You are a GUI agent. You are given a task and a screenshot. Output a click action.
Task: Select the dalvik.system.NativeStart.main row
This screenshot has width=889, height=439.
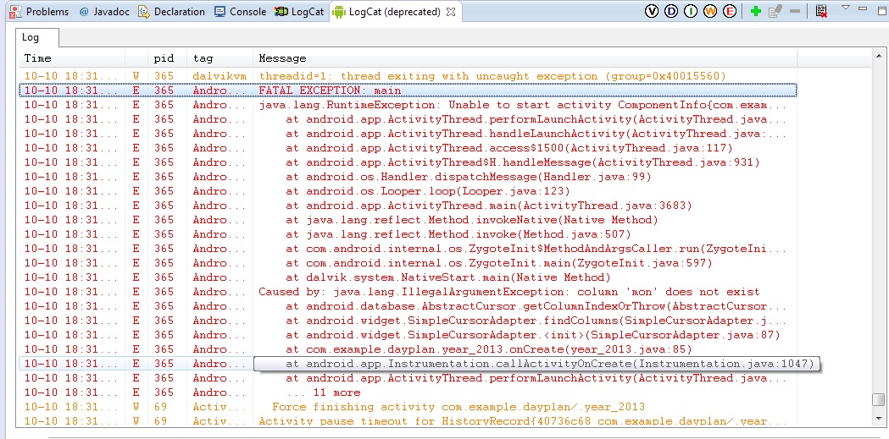[408, 277]
